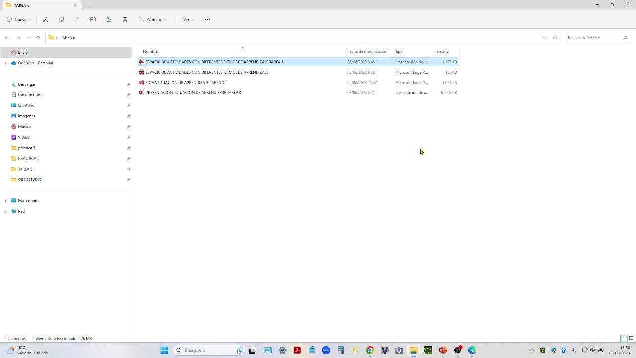Open weather widget showing 26°C
The height and width of the screenshot is (358, 636).
point(27,350)
